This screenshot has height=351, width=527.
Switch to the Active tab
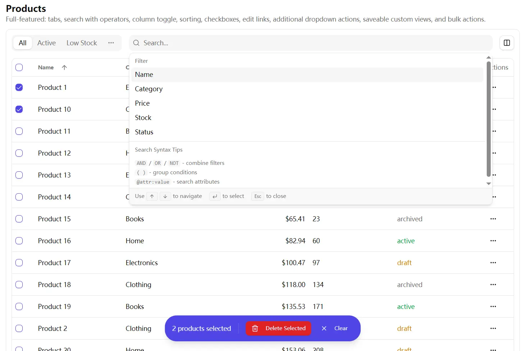46,43
